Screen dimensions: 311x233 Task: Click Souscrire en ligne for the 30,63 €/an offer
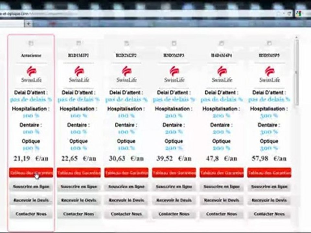coord(126,187)
